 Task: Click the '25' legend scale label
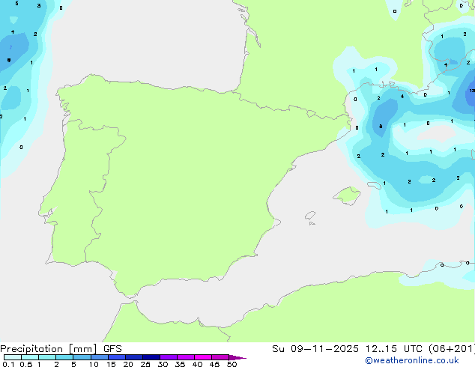tap(145, 364)
